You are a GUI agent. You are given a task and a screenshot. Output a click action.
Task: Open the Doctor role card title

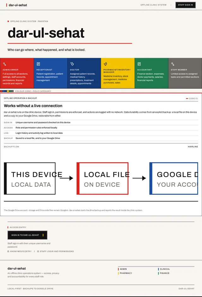(74, 70)
